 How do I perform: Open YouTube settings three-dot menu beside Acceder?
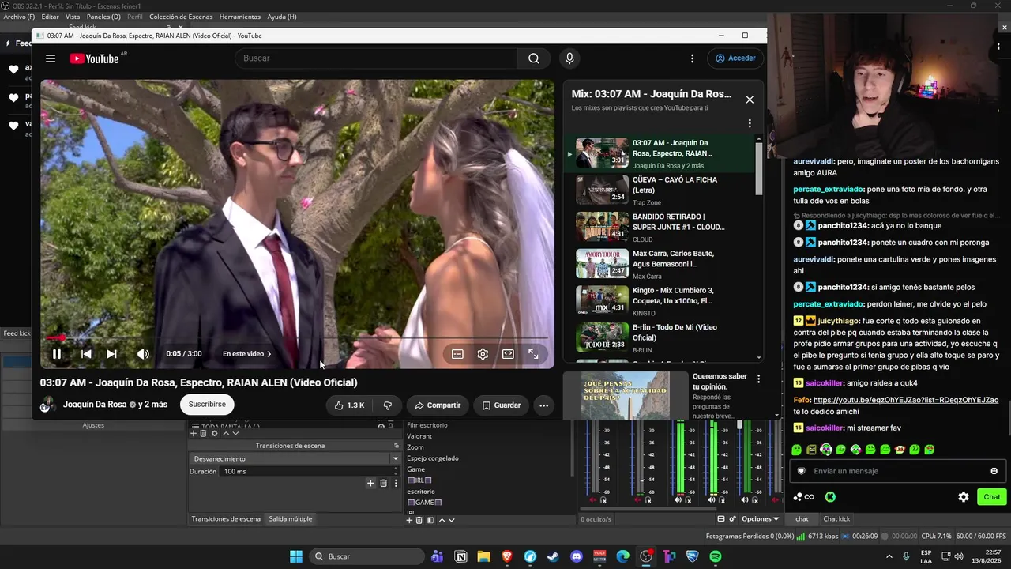(x=692, y=58)
